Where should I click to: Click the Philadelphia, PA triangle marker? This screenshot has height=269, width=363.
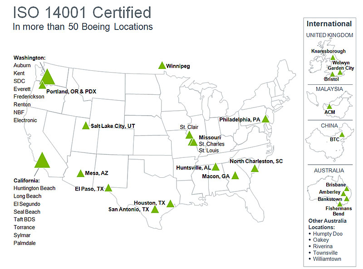pos(265,119)
